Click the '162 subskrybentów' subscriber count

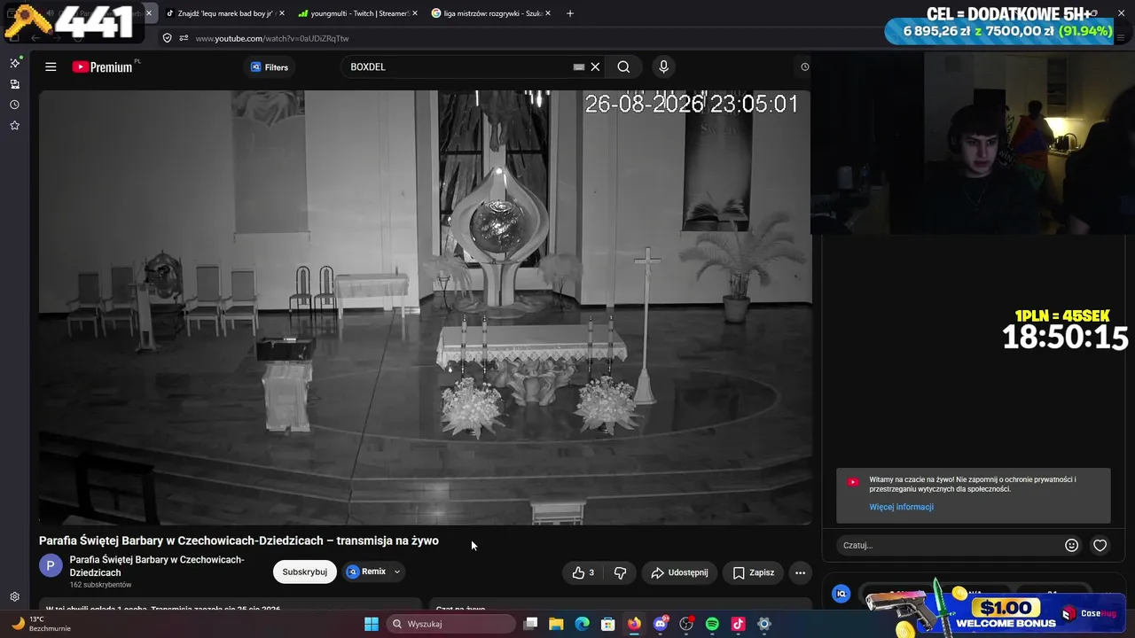coord(101,585)
